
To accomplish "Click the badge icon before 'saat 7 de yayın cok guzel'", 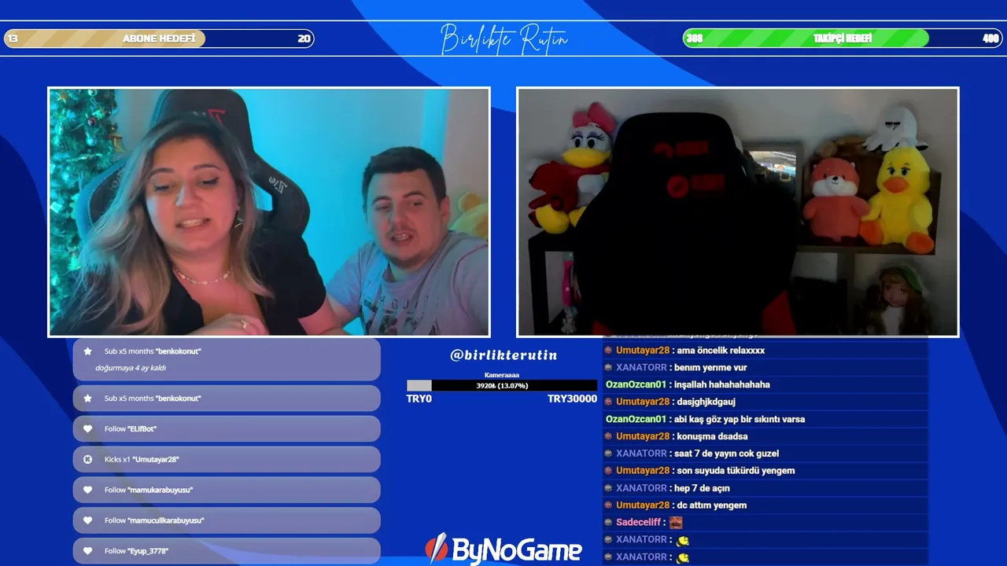I will click(608, 454).
